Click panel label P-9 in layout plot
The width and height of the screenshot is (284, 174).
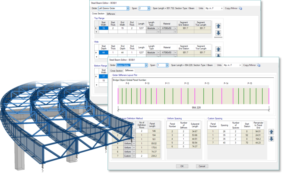[x=127, y=83]
